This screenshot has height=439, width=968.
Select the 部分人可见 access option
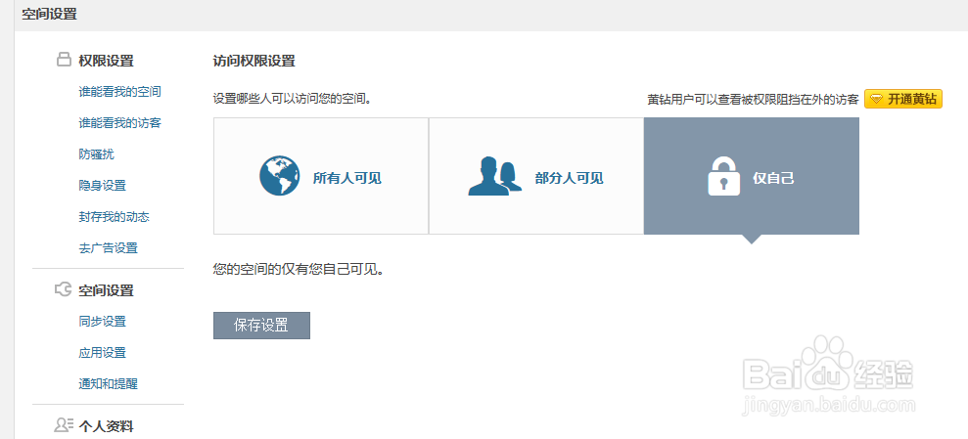coord(535,176)
